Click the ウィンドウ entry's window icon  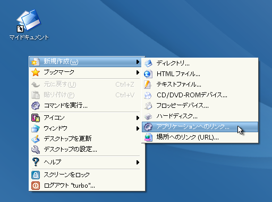click(x=36, y=128)
